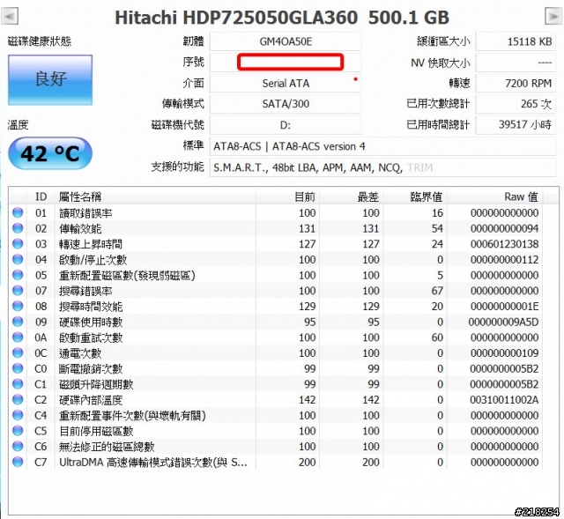
Task: Click current value 142 in C2 row
Action: click(x=308, y=400)
